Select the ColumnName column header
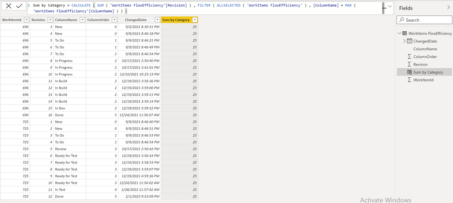 tap(66, 20)
